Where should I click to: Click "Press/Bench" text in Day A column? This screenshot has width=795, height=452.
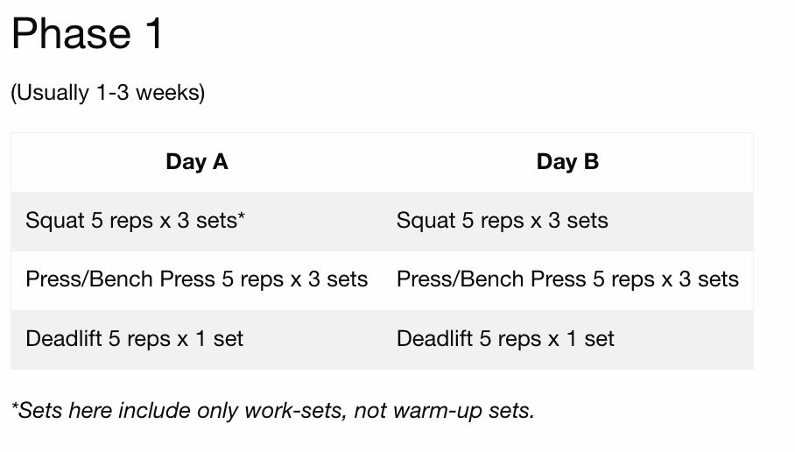pos(90,279)
